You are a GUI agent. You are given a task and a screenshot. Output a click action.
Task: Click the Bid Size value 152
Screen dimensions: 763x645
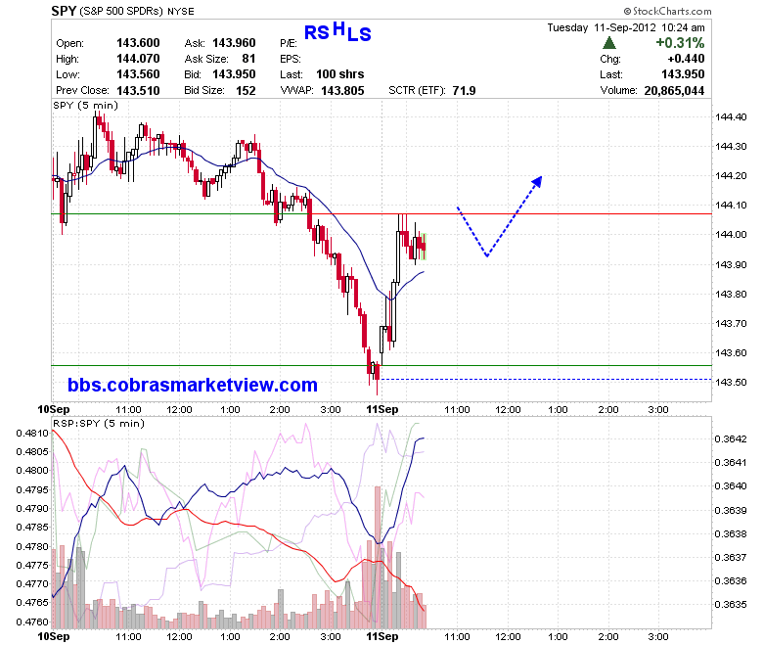[x=246, y=91]
